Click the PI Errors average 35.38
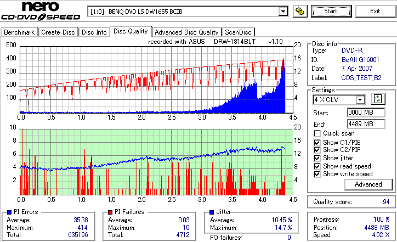Screen dimensions: 397x242 coord(81,220)
